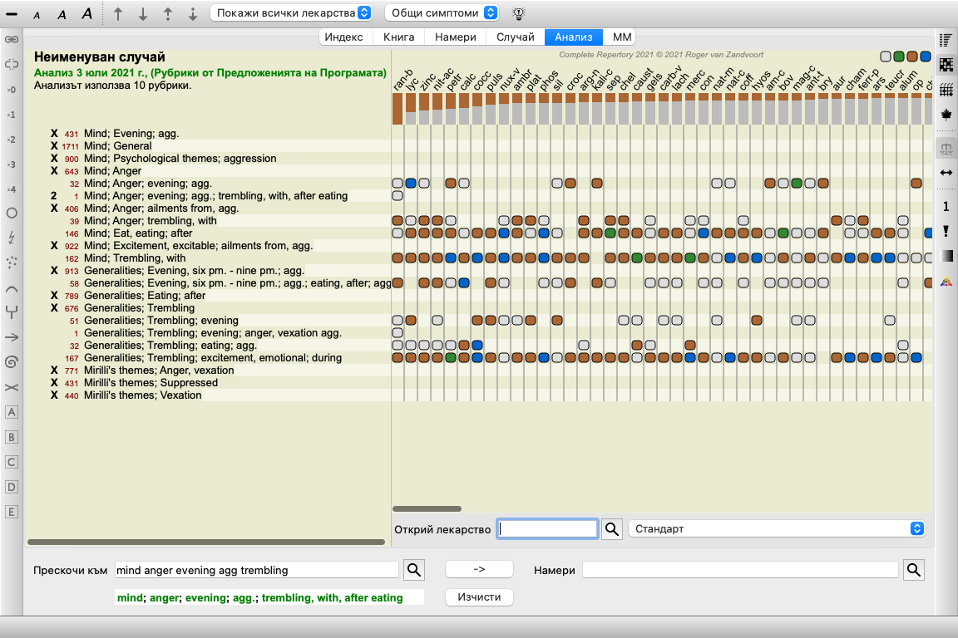Select the maple leaf icon in right sidebar
This screenshot has width=958, height=638.
coord(946,114)
